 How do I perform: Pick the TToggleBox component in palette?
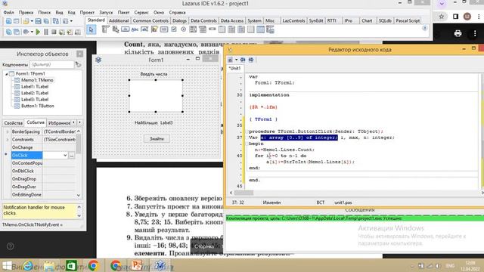164,29
